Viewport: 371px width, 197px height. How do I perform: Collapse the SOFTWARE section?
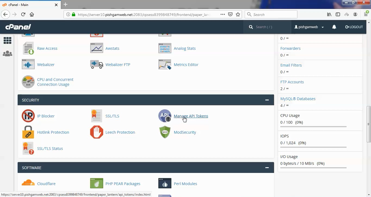click(267, 168)
